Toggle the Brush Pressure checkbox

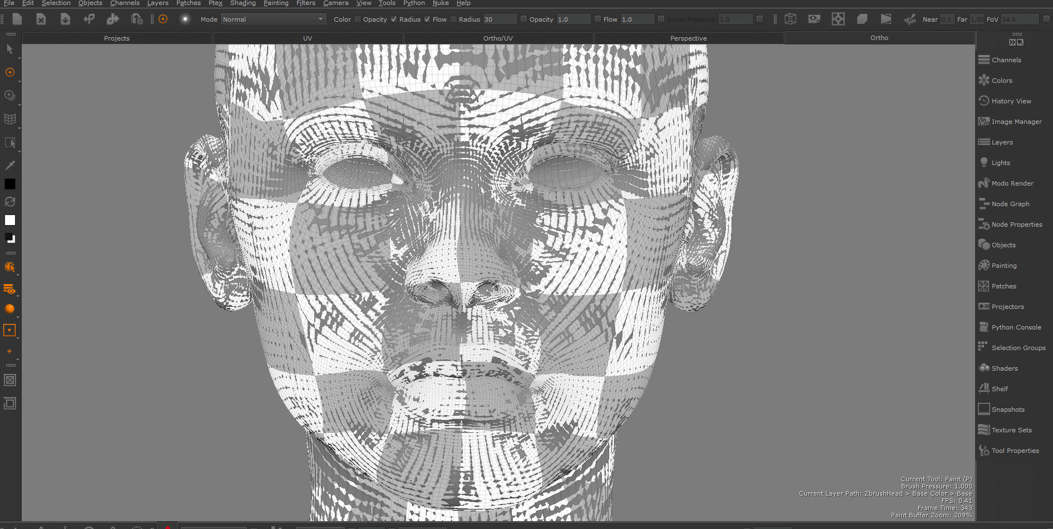[x=661, y=19]
